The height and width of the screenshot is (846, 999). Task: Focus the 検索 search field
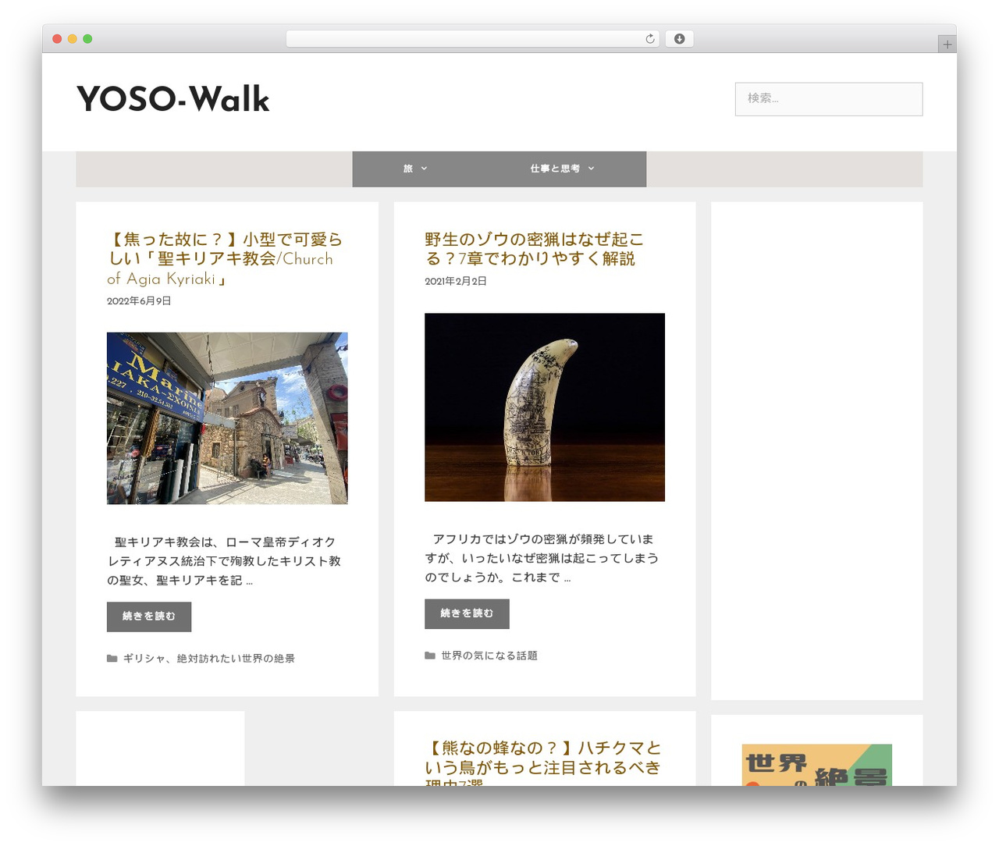pos(829,99)
